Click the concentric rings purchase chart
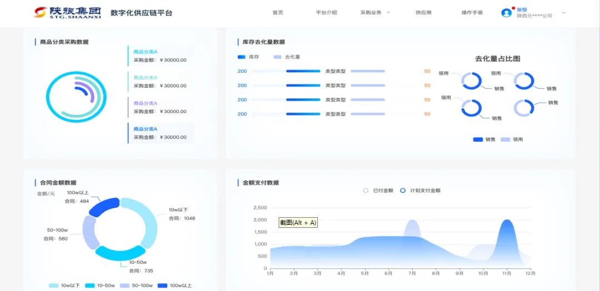 click(76, 97)
